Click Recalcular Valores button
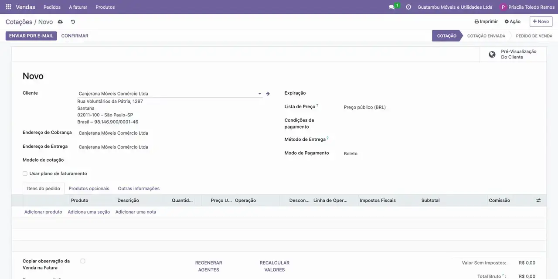 coord(275,266)
